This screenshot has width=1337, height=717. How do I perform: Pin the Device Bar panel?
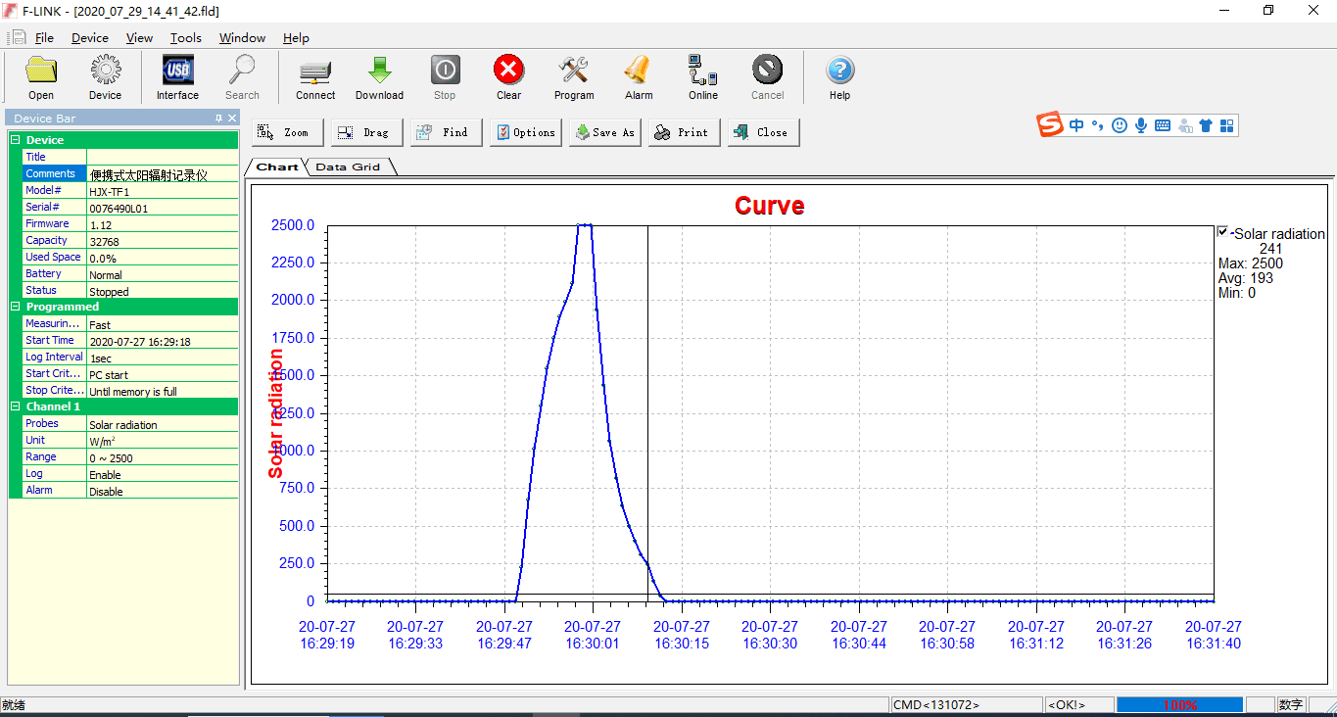[218, 119]
